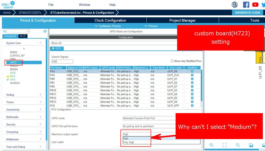Select the Pinout & Configuration tab
The height and width of the screenshot is (151, 265).
38,20
